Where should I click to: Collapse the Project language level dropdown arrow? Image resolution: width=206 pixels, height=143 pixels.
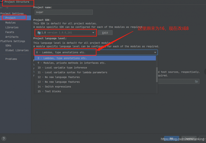click(155, 52)
